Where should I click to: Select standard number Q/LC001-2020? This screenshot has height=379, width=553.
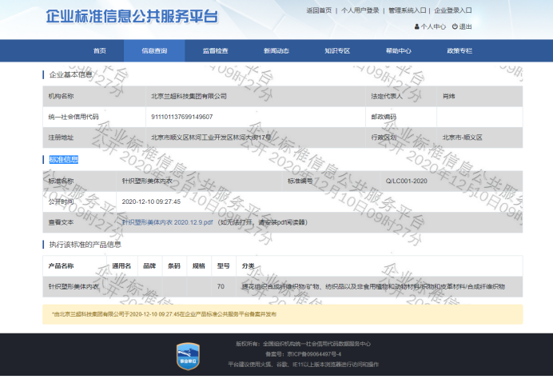pos(406,181)
